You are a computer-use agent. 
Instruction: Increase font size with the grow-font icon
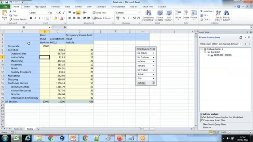pyautogui.click(x=60, y=13)
